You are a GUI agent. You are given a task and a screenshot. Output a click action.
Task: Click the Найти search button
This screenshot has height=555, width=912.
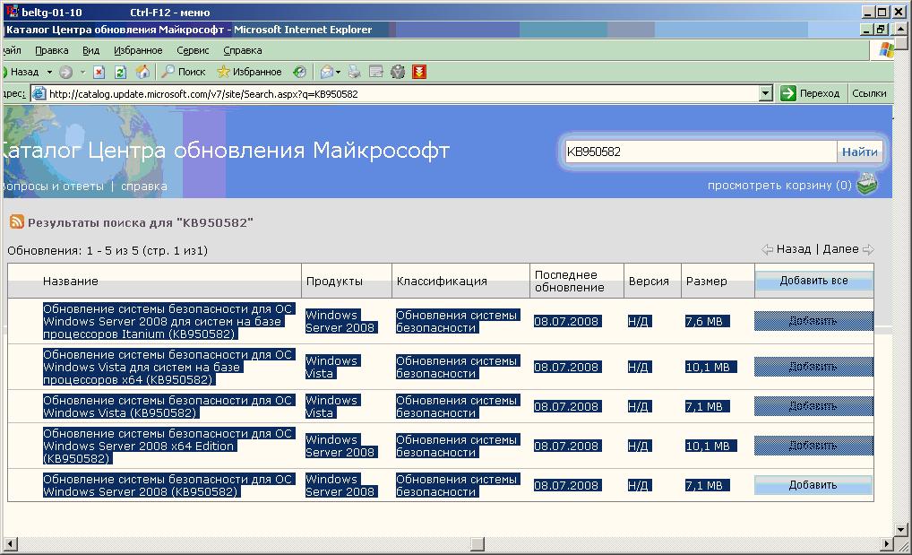pos(860,152)
